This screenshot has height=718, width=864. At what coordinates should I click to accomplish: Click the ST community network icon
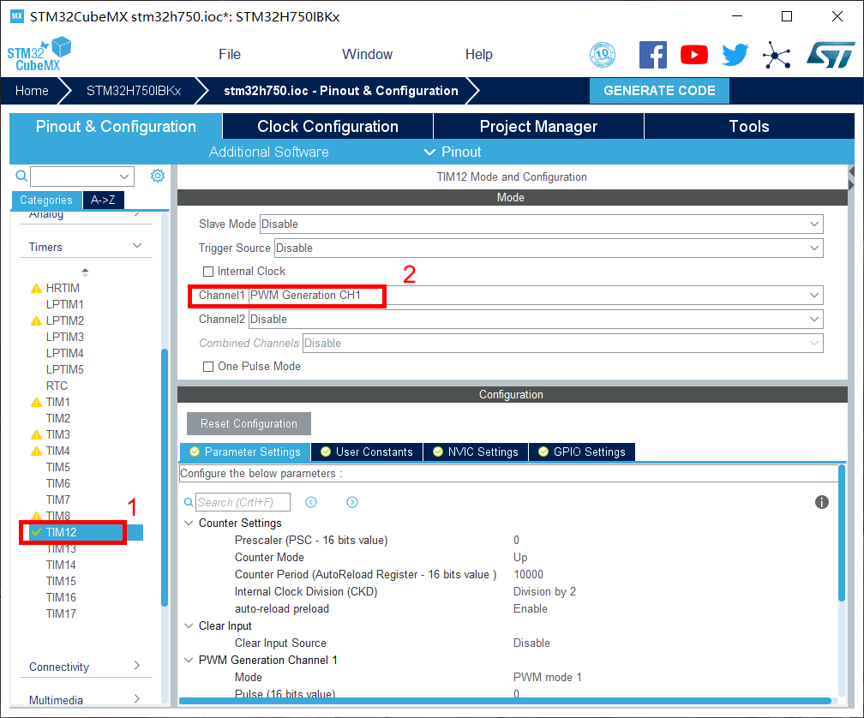tap(777, 55)
